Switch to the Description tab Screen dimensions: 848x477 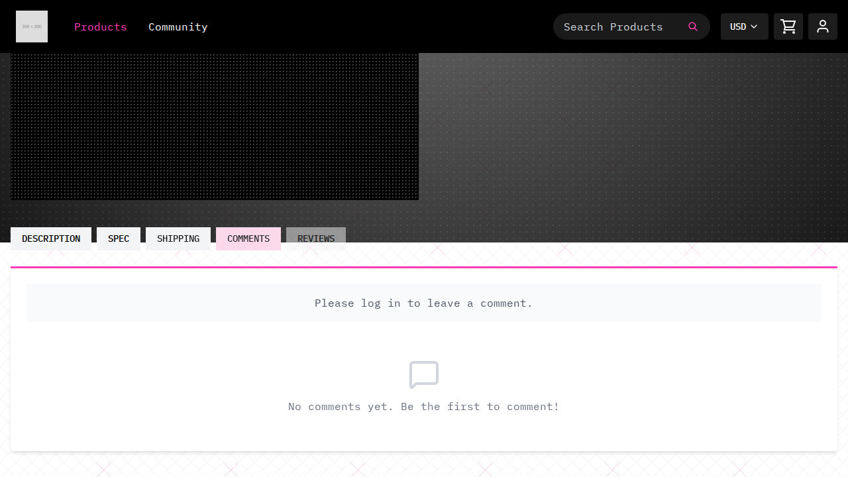(51, 238)
